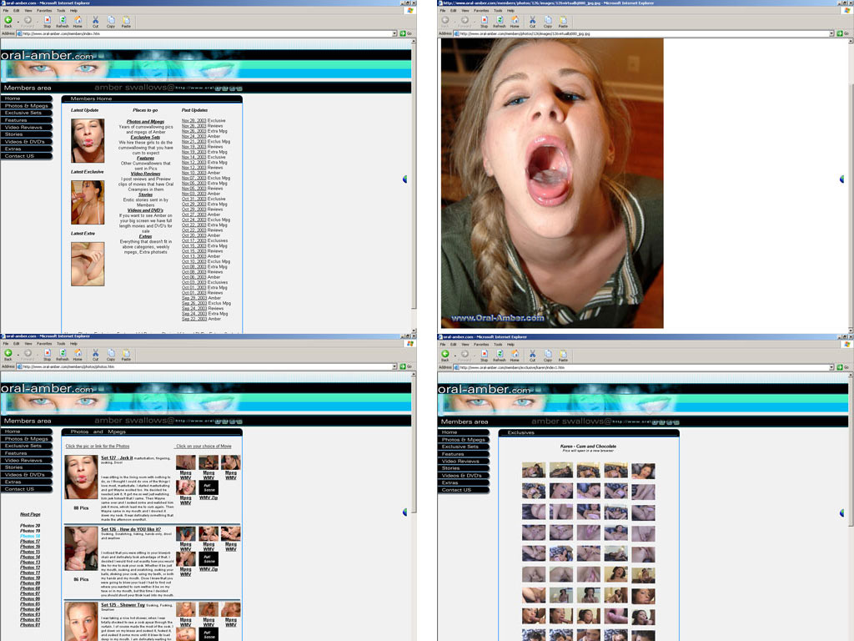This screenshot has height=641, width=854.
Task: Click Paste icon in top-left browser window
Action: tap(126, 21)
